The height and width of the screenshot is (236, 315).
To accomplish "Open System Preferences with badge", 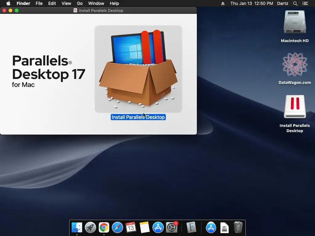I will [172, 227].
